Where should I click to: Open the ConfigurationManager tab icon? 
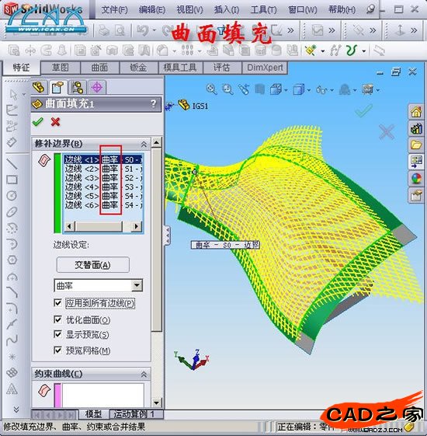pos(77,87)
